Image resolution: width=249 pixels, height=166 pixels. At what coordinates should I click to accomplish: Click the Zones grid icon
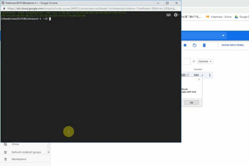5,144
